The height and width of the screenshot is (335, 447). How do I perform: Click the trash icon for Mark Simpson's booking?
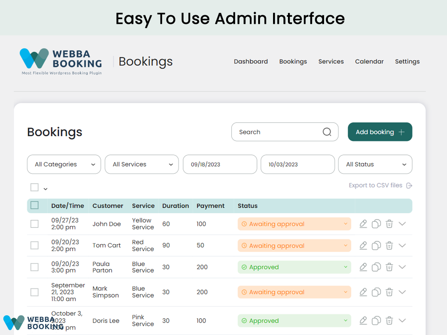(x=389, y=292)
